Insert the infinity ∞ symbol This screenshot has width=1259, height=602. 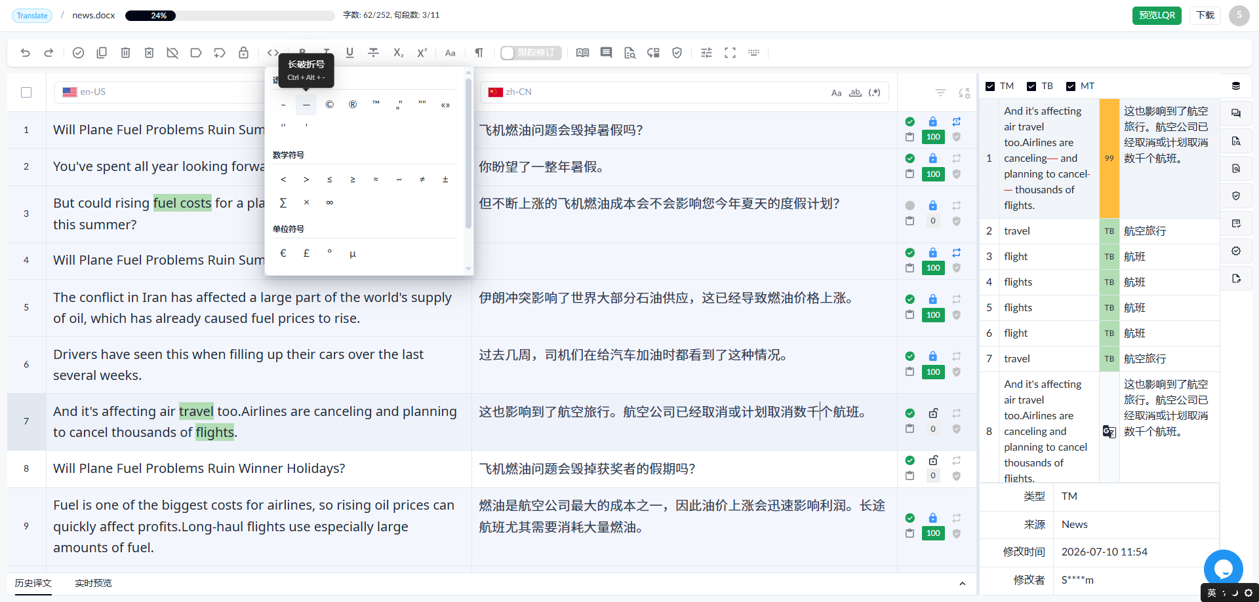(x=329, y=202)
